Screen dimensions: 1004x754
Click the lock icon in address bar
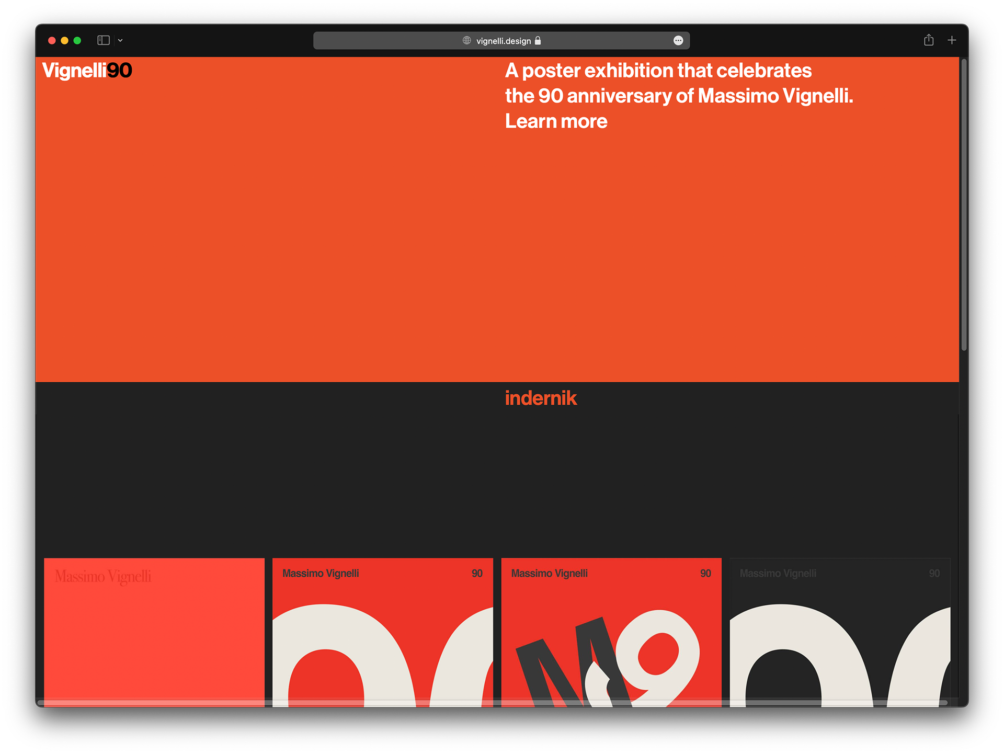pos(538,41)
